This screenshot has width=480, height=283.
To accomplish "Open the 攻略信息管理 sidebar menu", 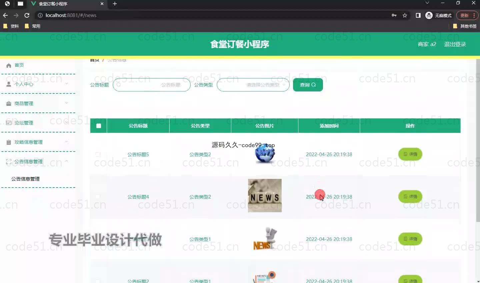I will [x=38, y=142].
